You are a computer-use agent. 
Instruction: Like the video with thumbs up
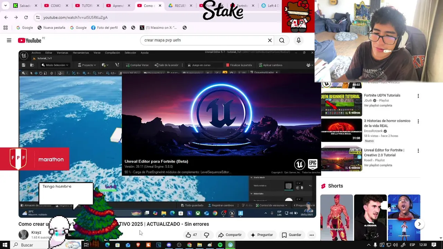click(191, 235)
